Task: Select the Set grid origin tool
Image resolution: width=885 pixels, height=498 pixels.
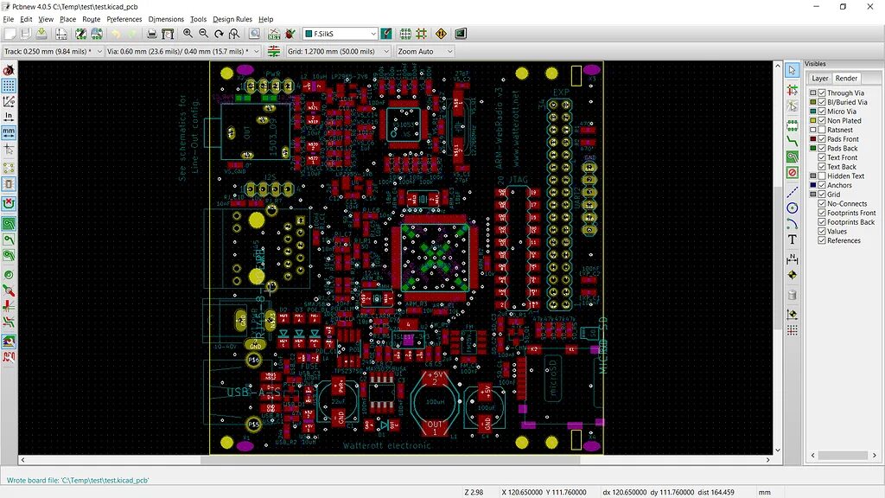Action: 793,330
